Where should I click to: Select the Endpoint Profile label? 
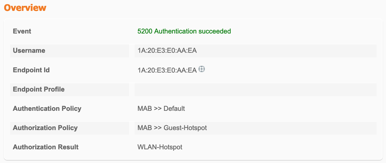coord(39,89)
